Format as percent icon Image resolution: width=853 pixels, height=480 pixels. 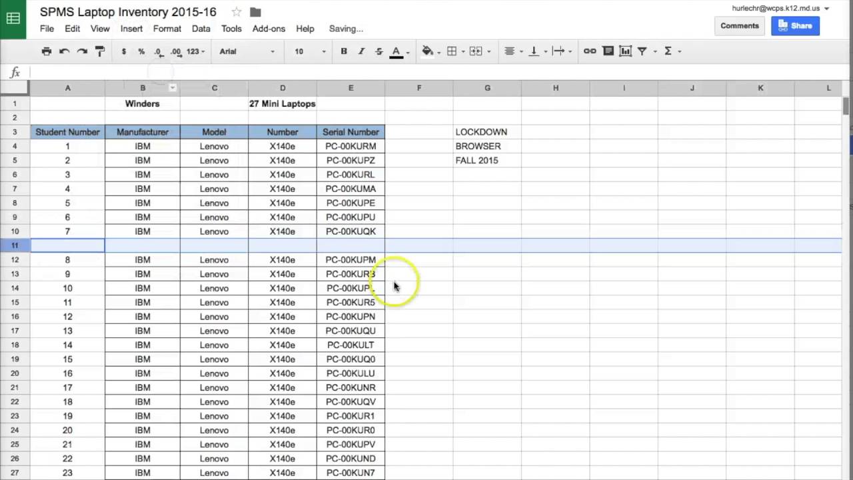point(141,51)
